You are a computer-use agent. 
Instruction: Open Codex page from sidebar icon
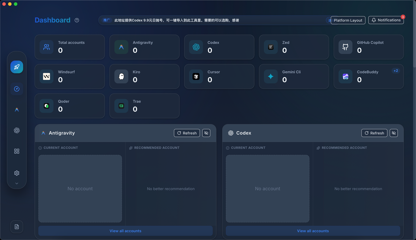(x=17, y=130)
